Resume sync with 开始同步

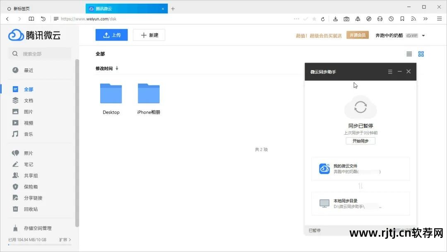click(360, 141)
